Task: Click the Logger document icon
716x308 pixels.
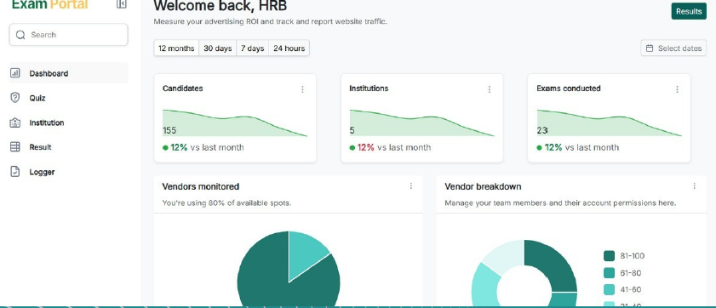Action: pos(15,172)
